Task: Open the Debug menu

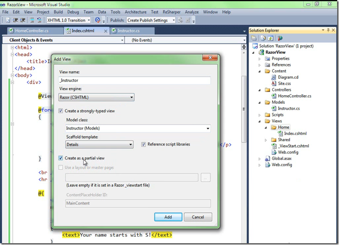Action: [x=73, y=12]
